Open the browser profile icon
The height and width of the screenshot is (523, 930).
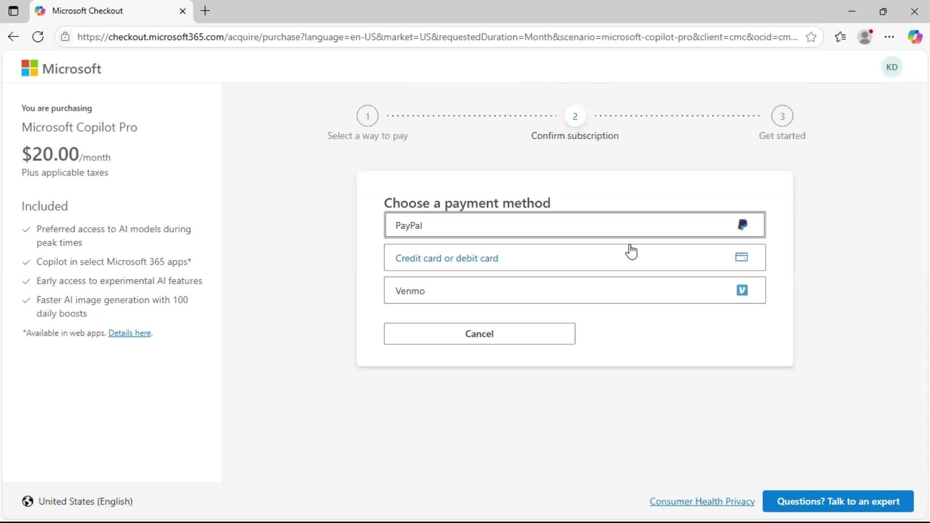865,37
